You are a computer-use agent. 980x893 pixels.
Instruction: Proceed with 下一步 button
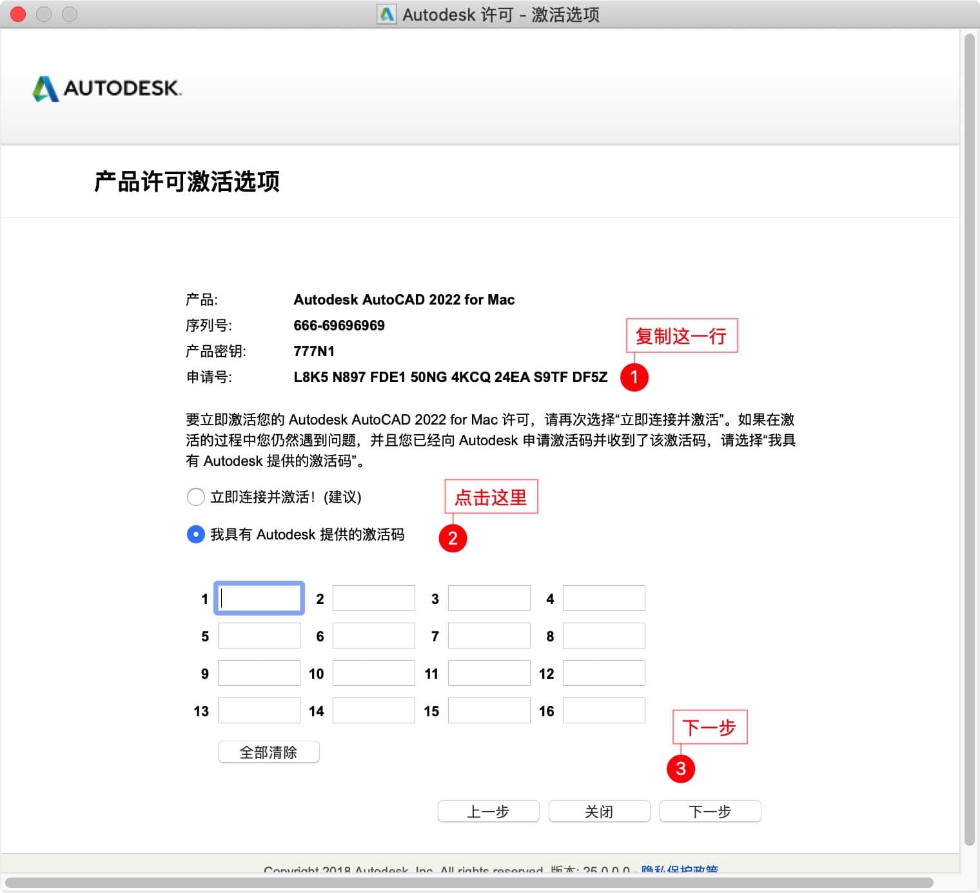pyautogui.click(x=710, y=811)
